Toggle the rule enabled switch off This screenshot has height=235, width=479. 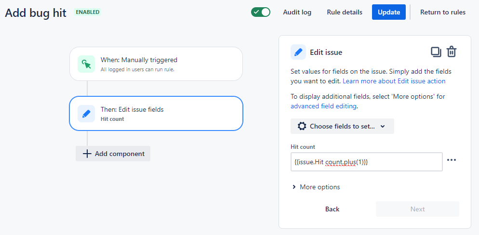coord(261,12)
